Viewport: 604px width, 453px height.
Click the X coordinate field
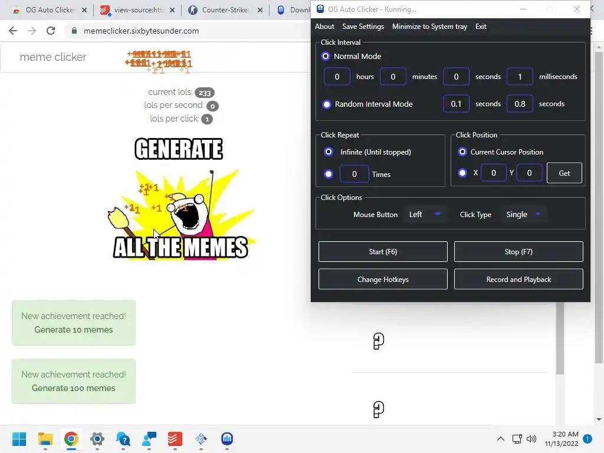coord(494,173)
